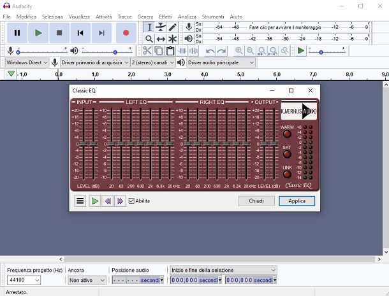Viewport: 389px width, 296px height.
Task: Open 'Inizio e fine della selezione' dropdown
Action: click(x=223, y=270)
